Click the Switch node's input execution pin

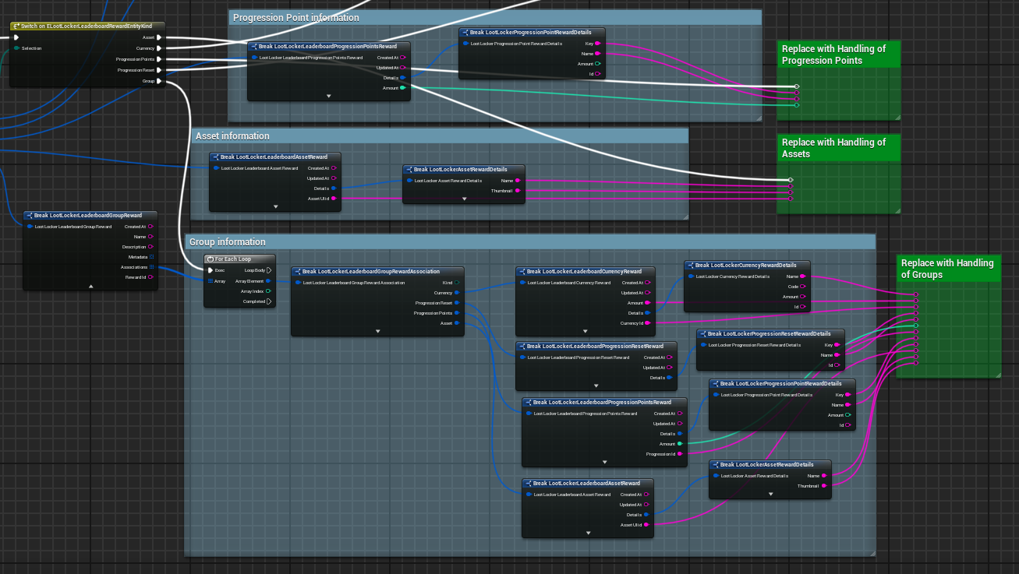[16, 37]
